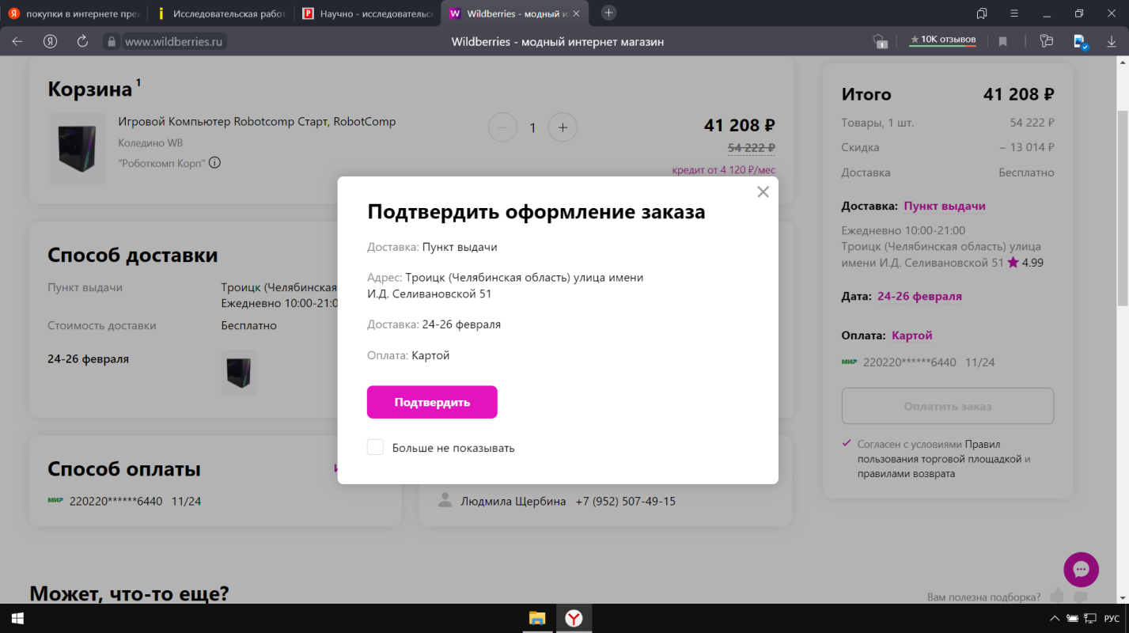Click the small product thumbnail in delivery section
Screen dimensions: 1129x633
(x=238, y=373)
